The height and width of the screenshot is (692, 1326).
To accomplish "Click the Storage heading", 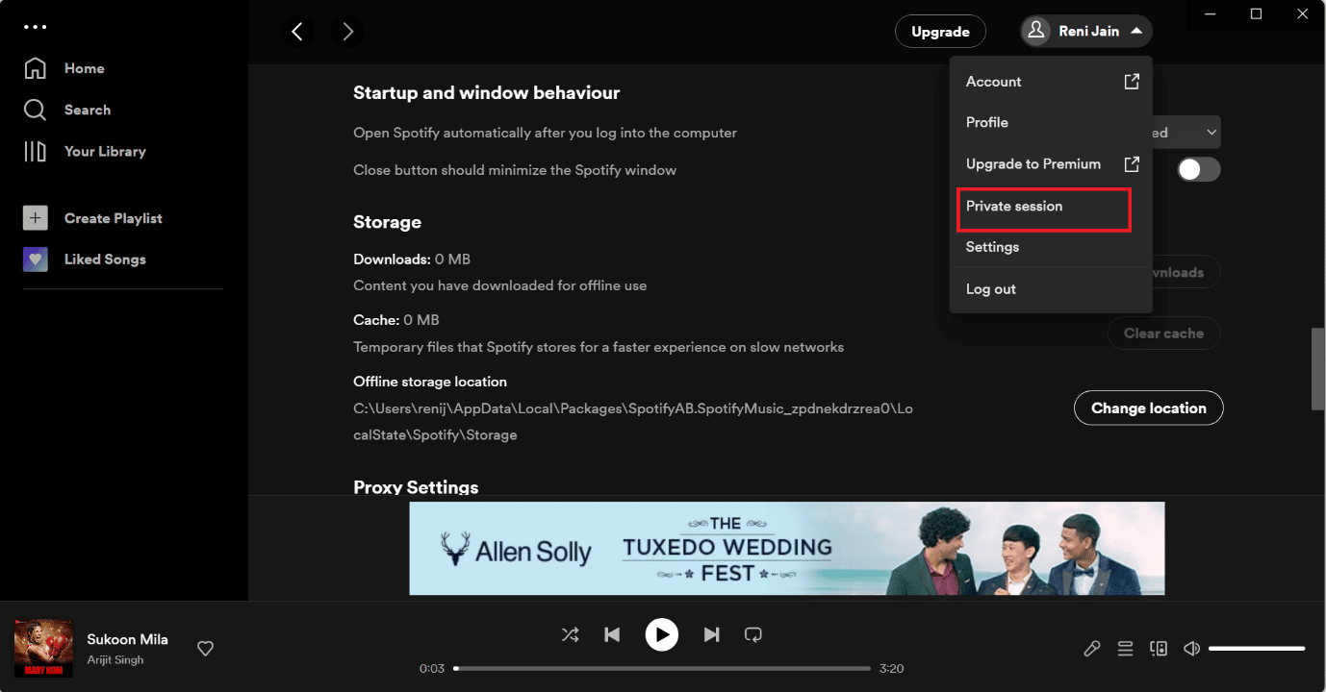I will (x=387, y=222).
